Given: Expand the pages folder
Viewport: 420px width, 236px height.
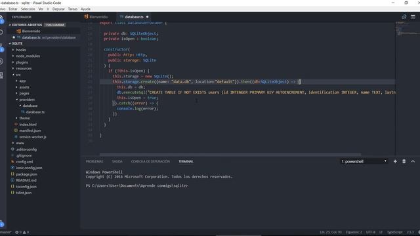Looking at the screenshot, I should click(24, 93).
